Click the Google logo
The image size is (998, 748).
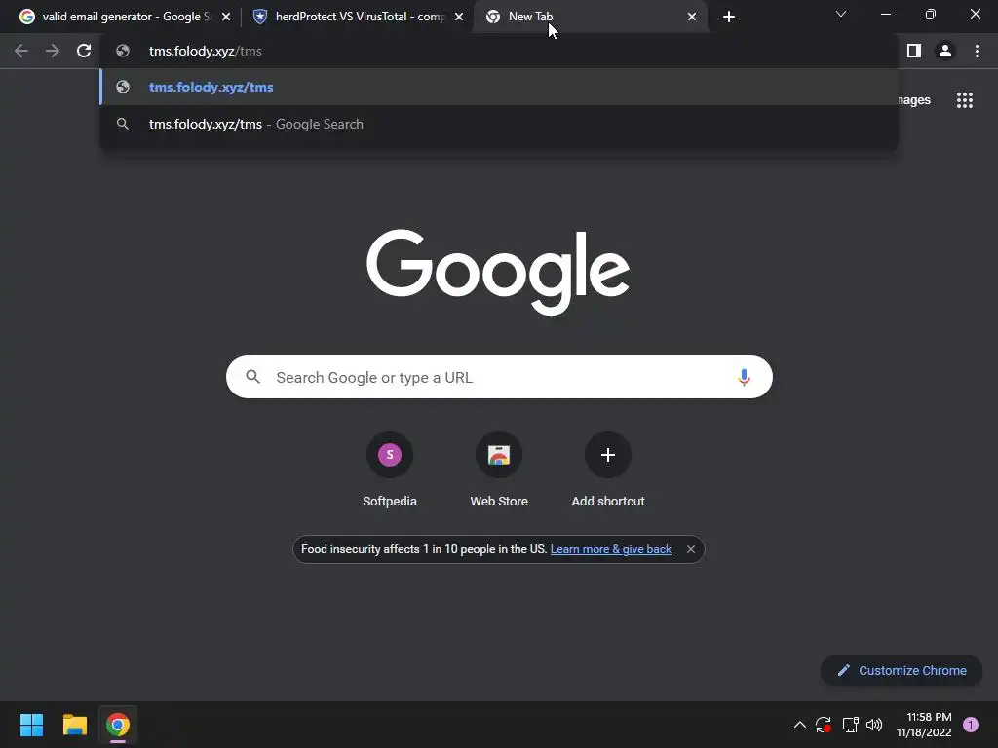[x=498, y=272]
